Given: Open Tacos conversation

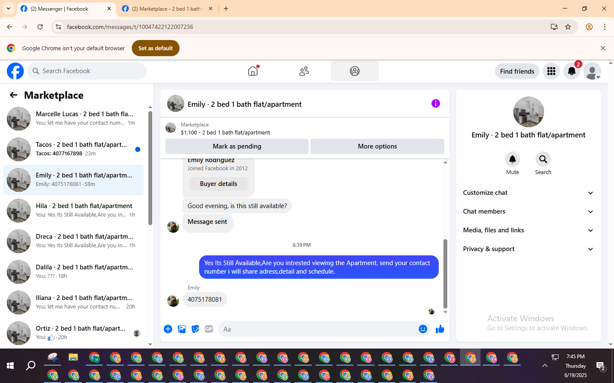Looking at the screenshot, I should [73, 149].
